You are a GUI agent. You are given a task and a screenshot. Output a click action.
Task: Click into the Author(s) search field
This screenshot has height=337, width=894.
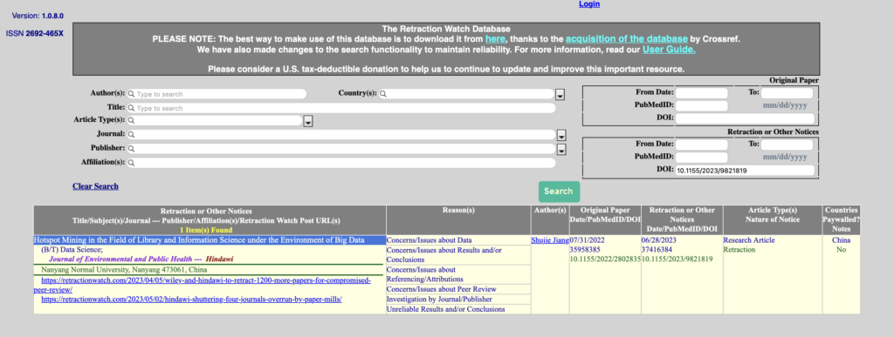tap(217, 94)
